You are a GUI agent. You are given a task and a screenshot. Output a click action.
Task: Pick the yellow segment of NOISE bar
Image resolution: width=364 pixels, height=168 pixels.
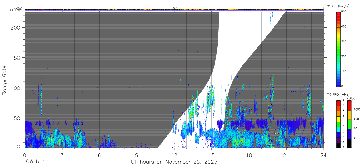tap(349, 115)
